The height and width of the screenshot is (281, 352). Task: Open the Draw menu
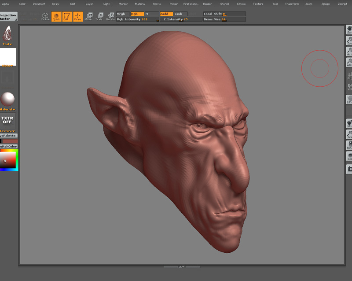point(55,4)
